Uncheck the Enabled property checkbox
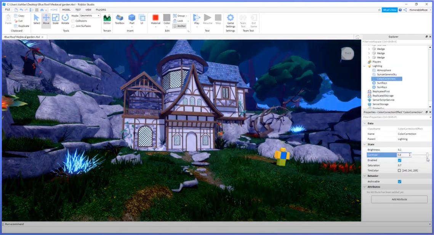This screenshot has height=235, width=434. (x=399, y=160)
